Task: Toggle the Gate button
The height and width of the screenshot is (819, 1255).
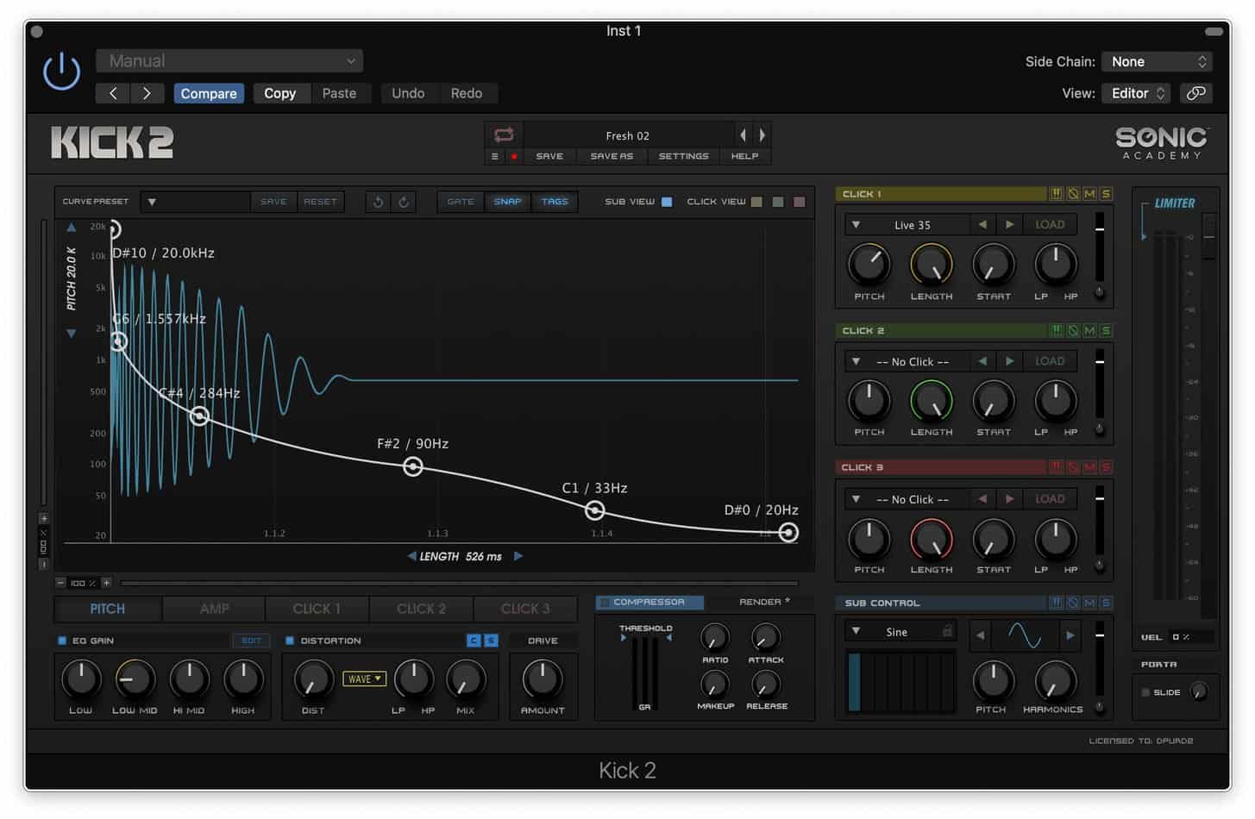Action: (x=461, y=201)
